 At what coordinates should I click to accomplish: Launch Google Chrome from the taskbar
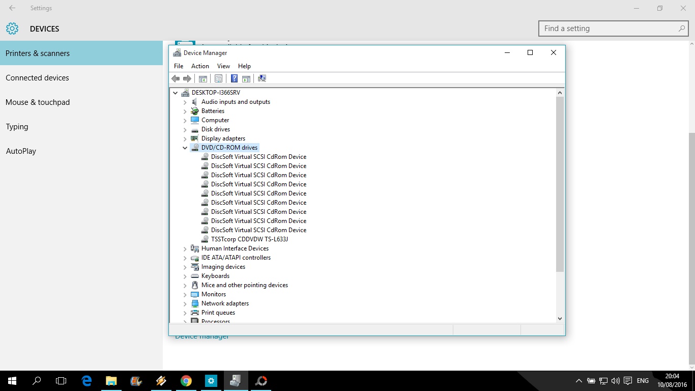[186, 380]
